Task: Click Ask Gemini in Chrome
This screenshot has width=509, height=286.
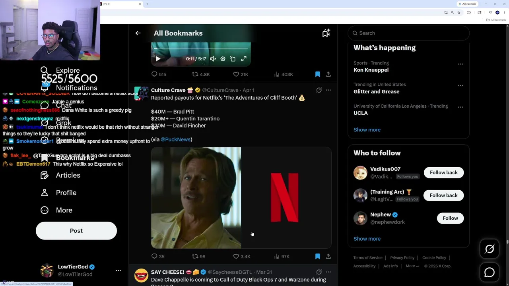Action: (x=467, y=4)
